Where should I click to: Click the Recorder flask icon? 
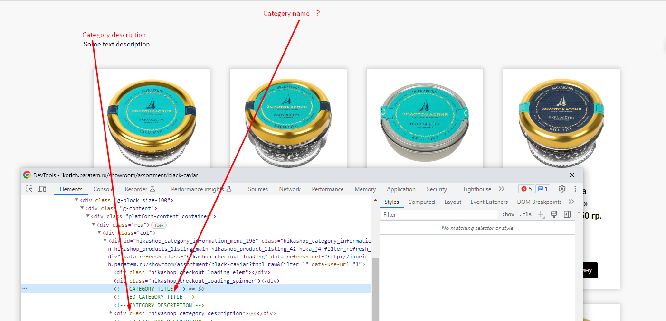(x=152, y=189)
